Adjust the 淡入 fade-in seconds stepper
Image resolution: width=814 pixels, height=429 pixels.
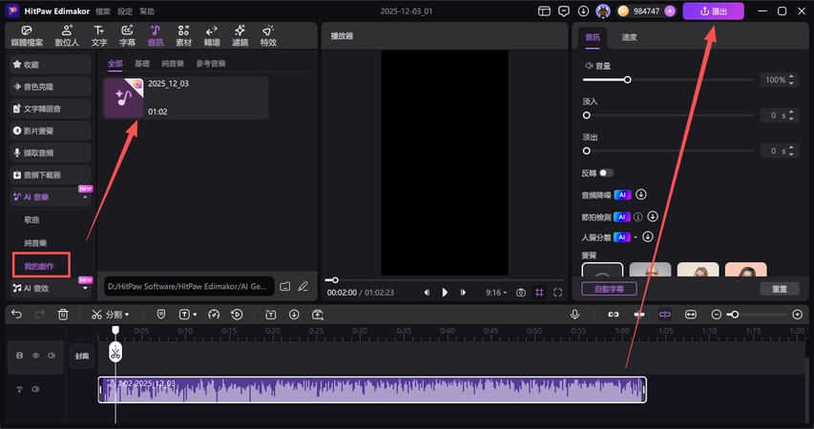[x=791, y=115]
